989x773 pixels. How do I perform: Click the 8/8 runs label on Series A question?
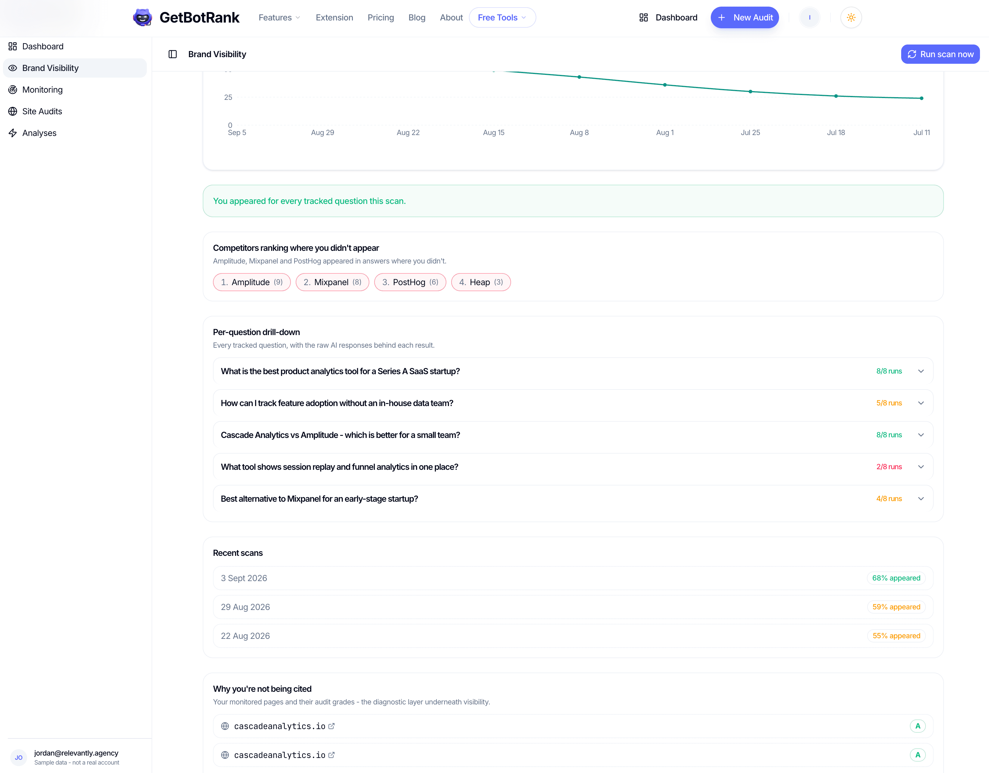[889, 371]
